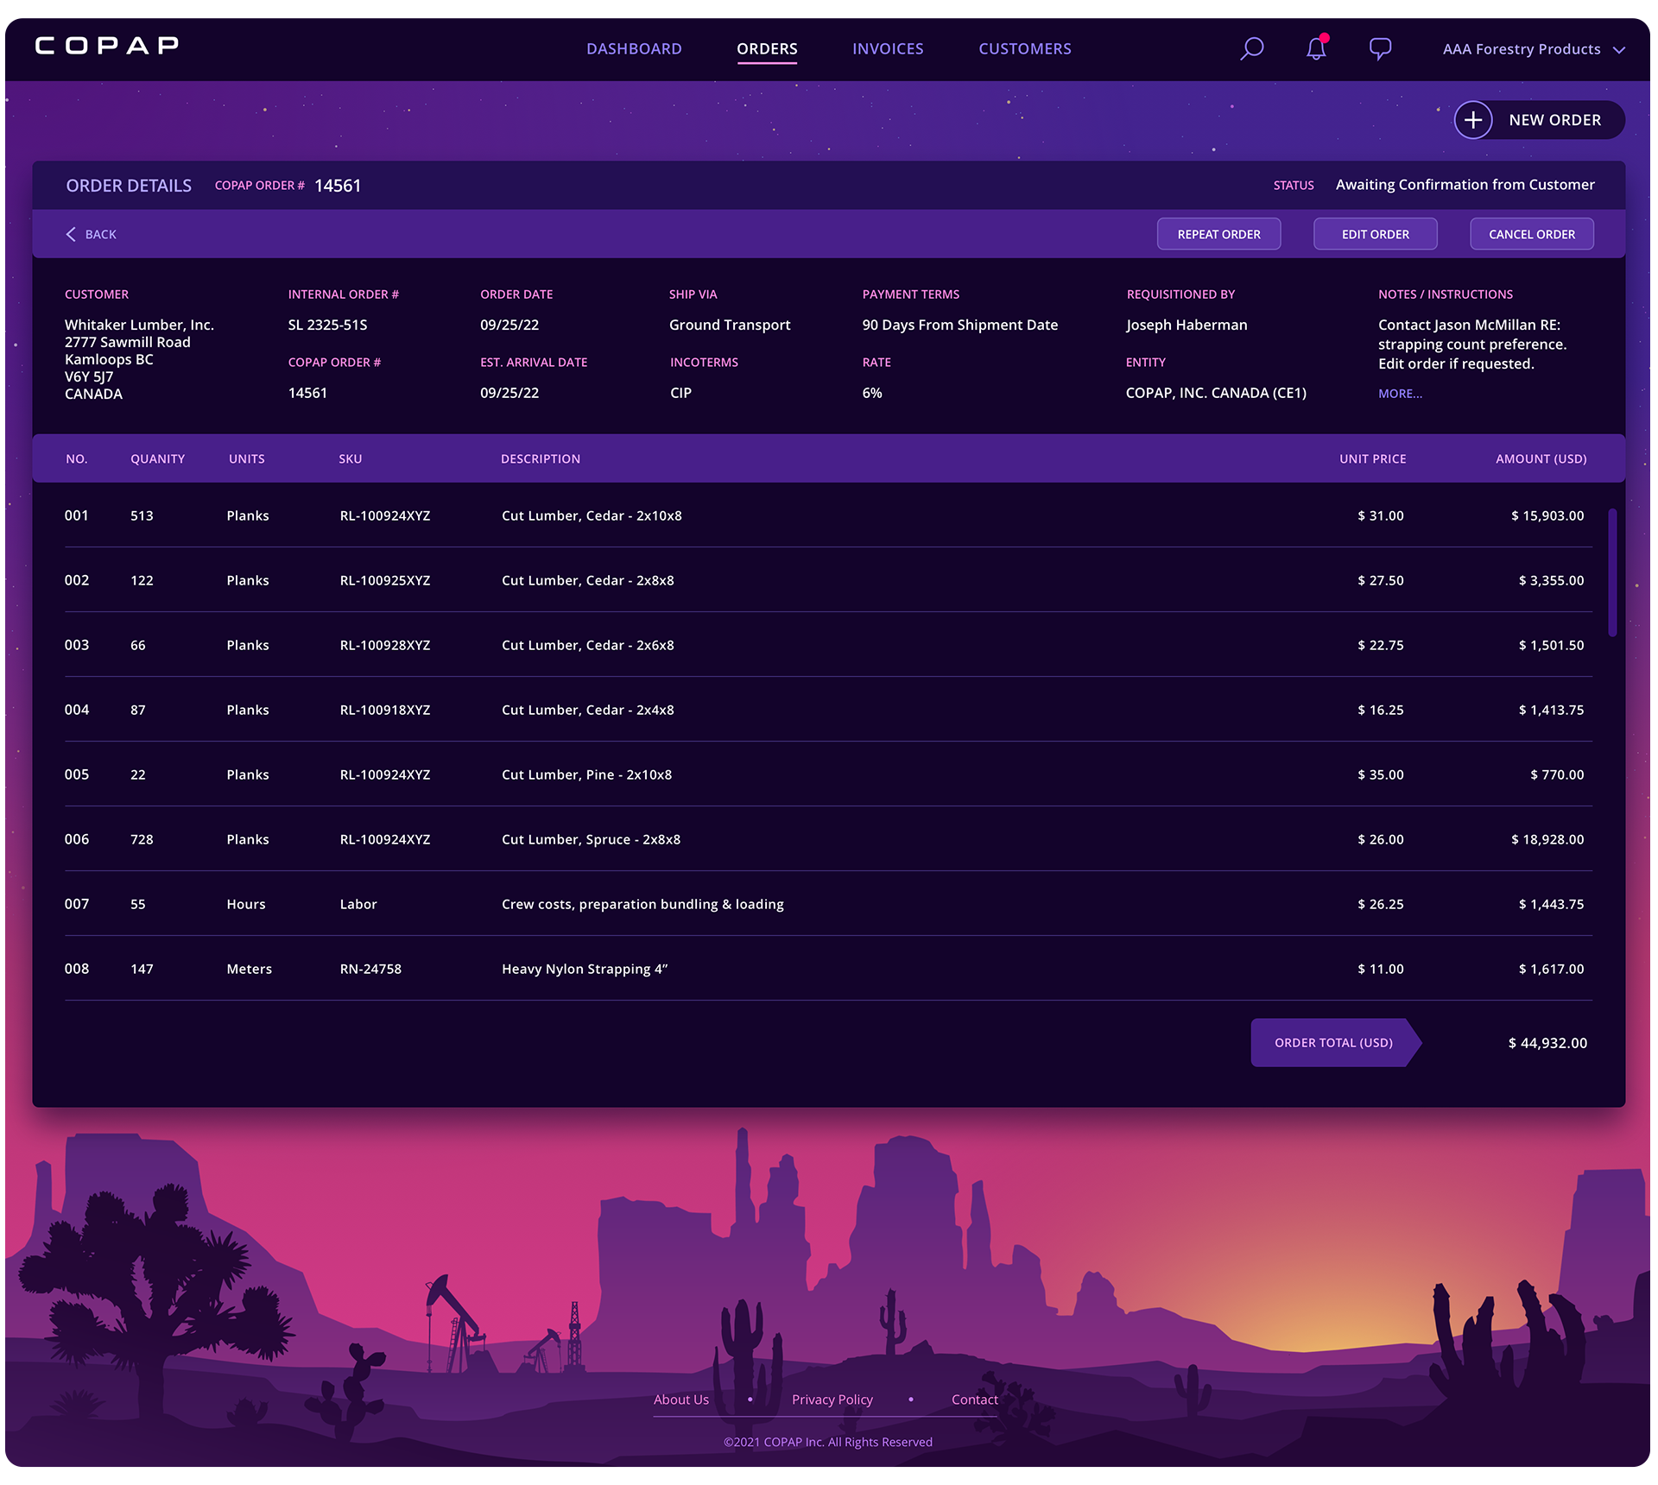Expand the AAA Forestry Products account dropdown

[1534, 49]
